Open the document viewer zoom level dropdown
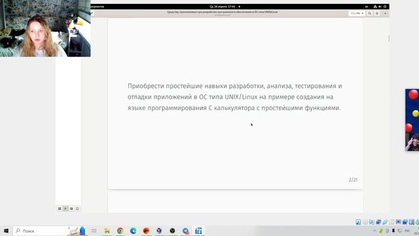Screen dimensions: 419x236 pos(357,13)
